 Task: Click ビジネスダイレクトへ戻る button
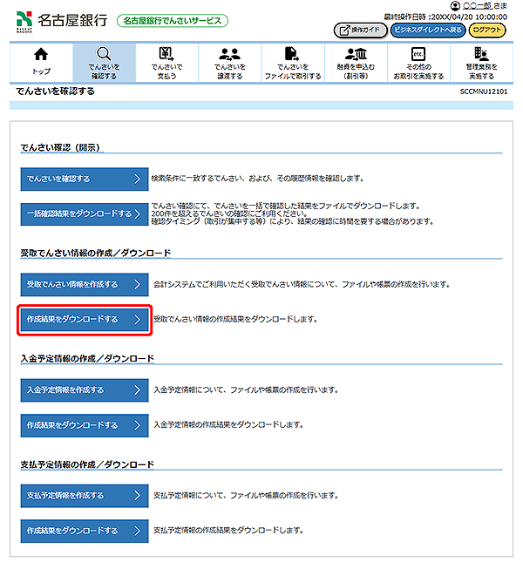[427, 30]
